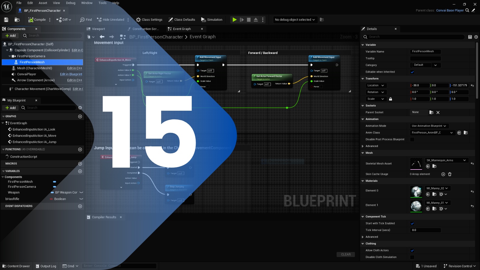Open the play options three-dot menu

click(263, 20)
